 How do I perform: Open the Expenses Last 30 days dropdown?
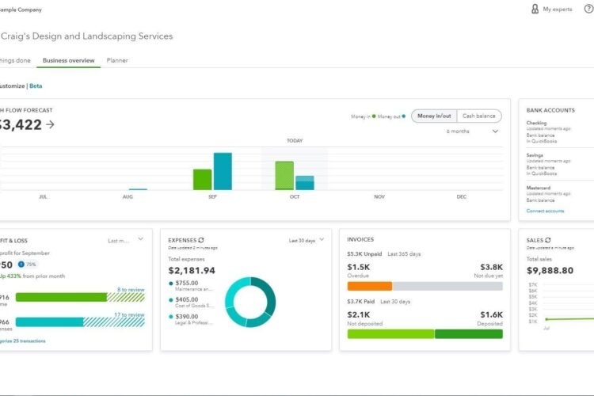pyautogui.click(x=306, y=240)
